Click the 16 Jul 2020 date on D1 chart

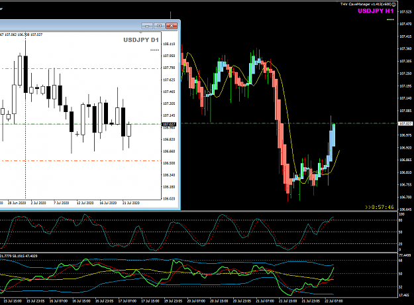(x=108, y=203)
